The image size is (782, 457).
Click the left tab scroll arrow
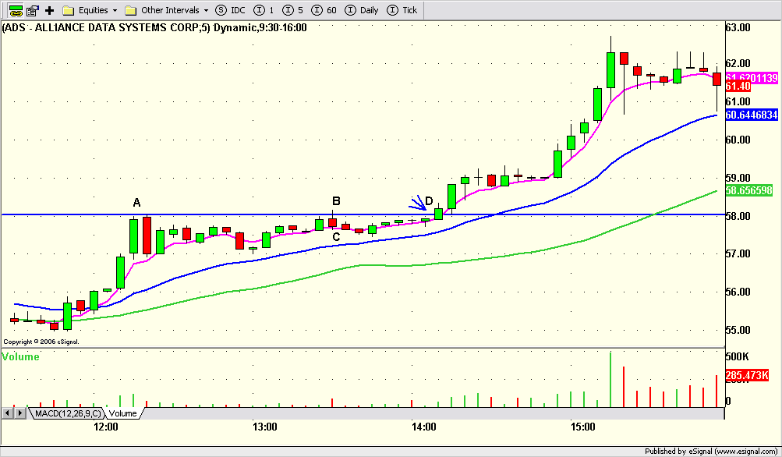coord(8,413)
